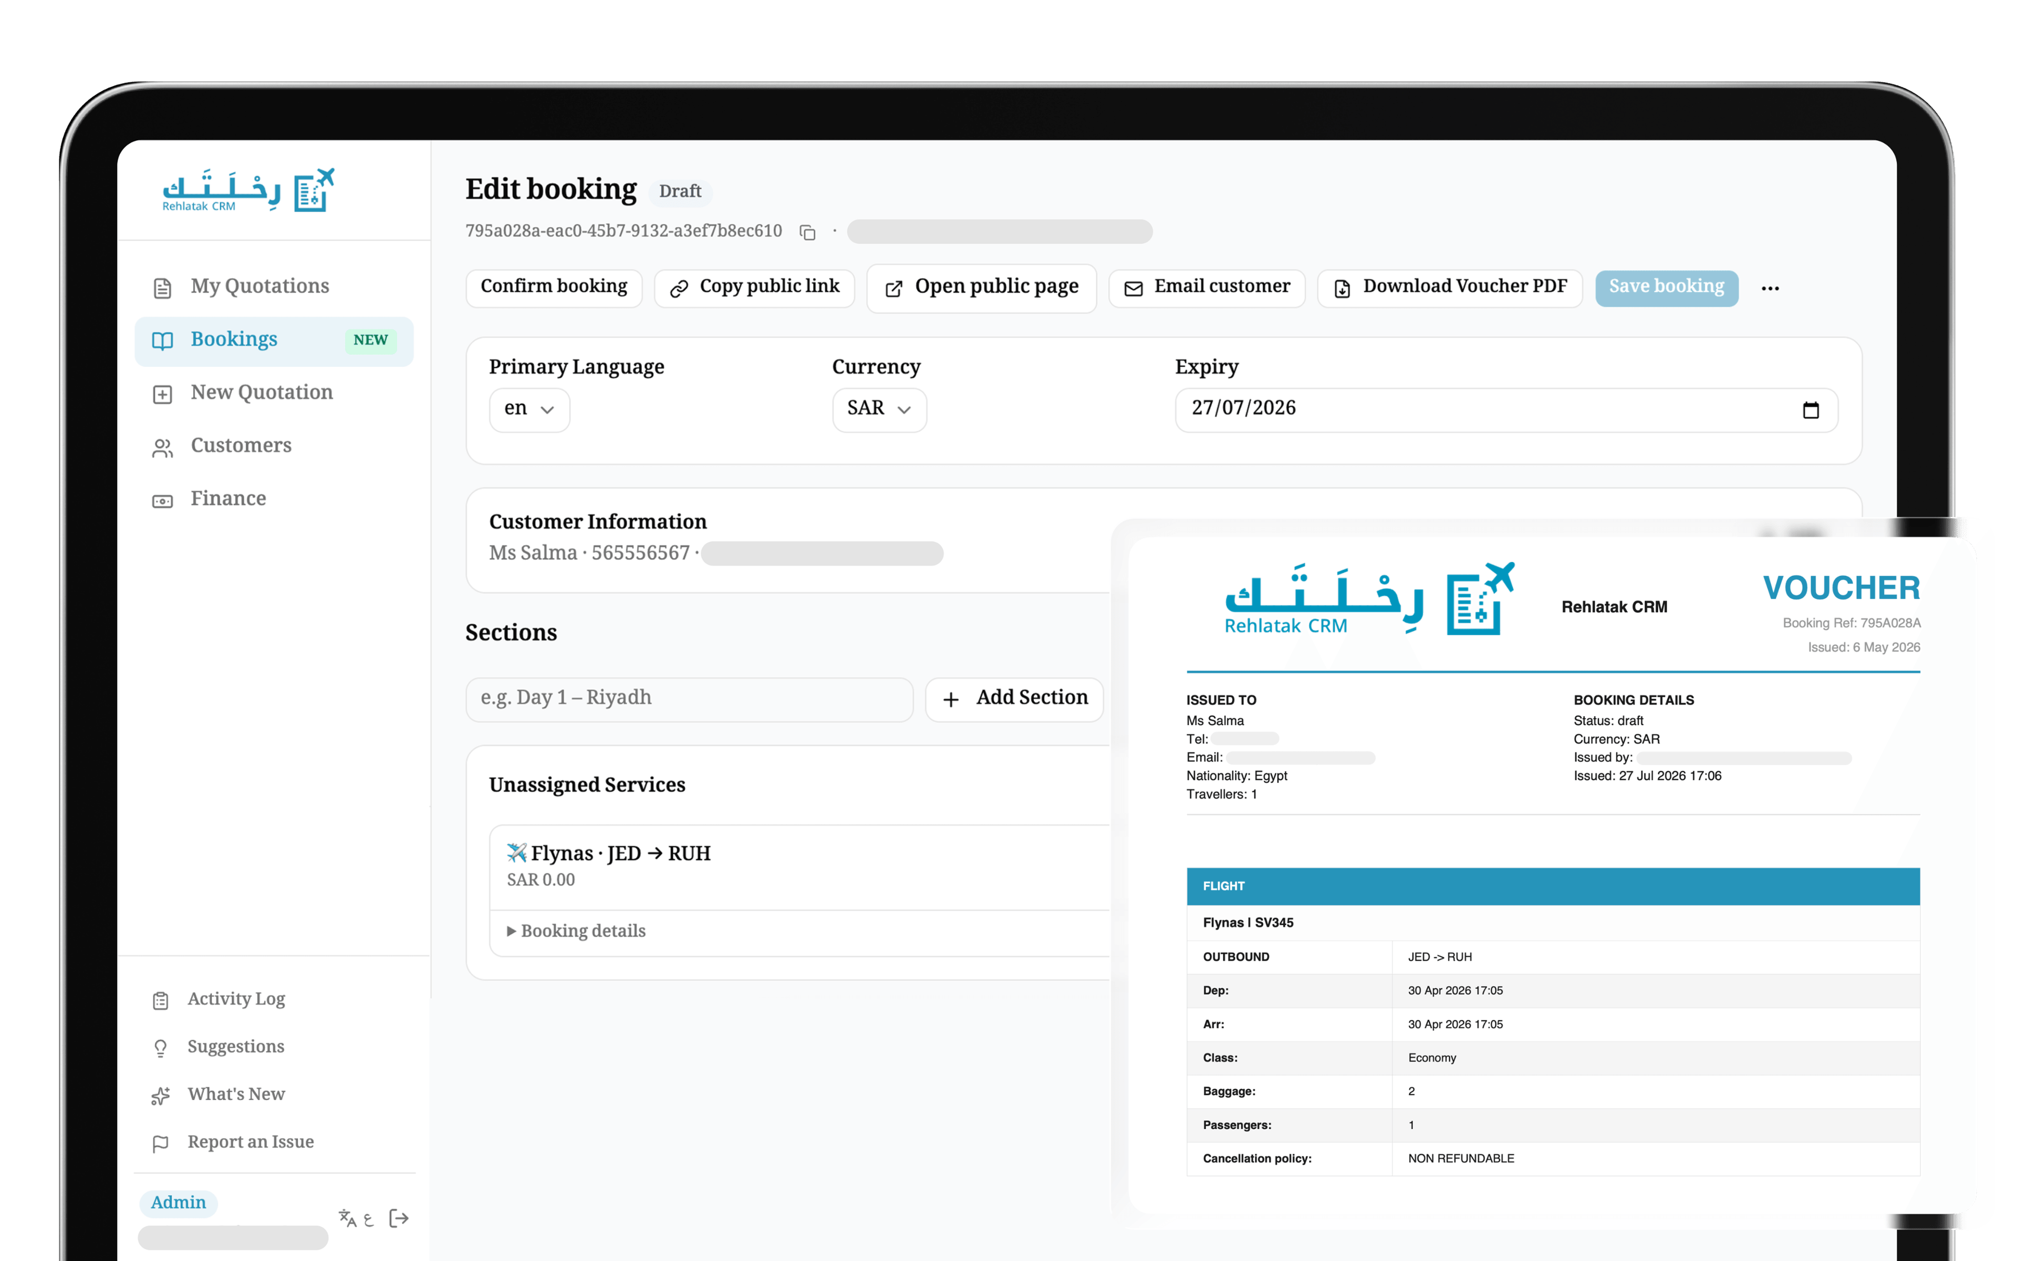This screenshot has height=1261, width=2017.
Task: Navigate to Customers
Action: (274, 446)
